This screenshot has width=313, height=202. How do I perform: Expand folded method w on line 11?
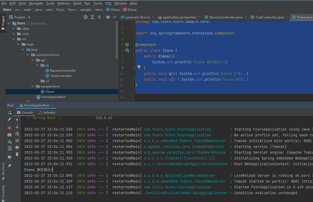click(x=134, y=79)
